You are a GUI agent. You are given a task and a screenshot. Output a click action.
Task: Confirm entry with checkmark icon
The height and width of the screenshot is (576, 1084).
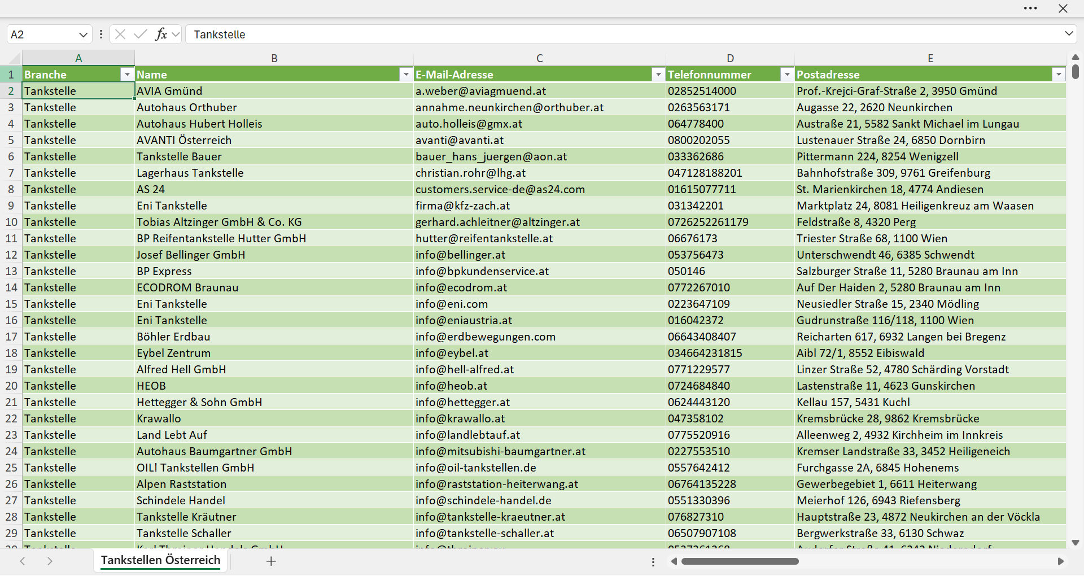(141, 34)
